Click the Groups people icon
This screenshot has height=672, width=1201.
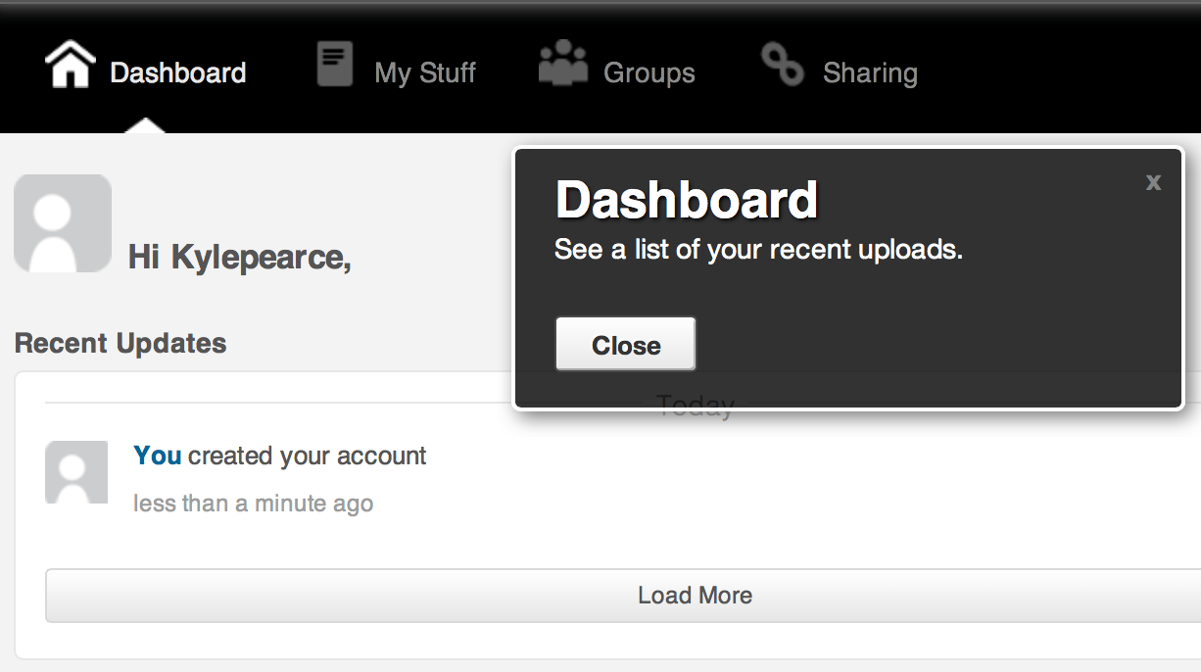pyautogui.click(x=563, y=63)
